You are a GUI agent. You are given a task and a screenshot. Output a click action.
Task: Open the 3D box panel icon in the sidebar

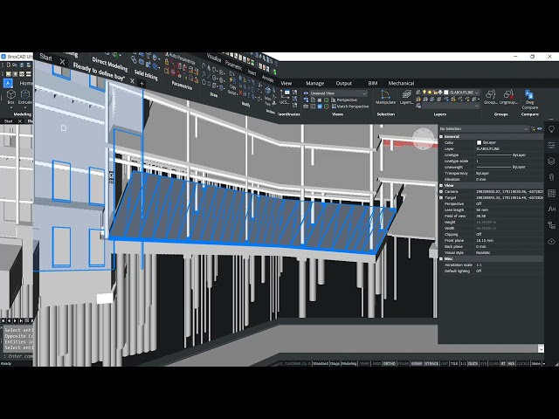(551, 161)
